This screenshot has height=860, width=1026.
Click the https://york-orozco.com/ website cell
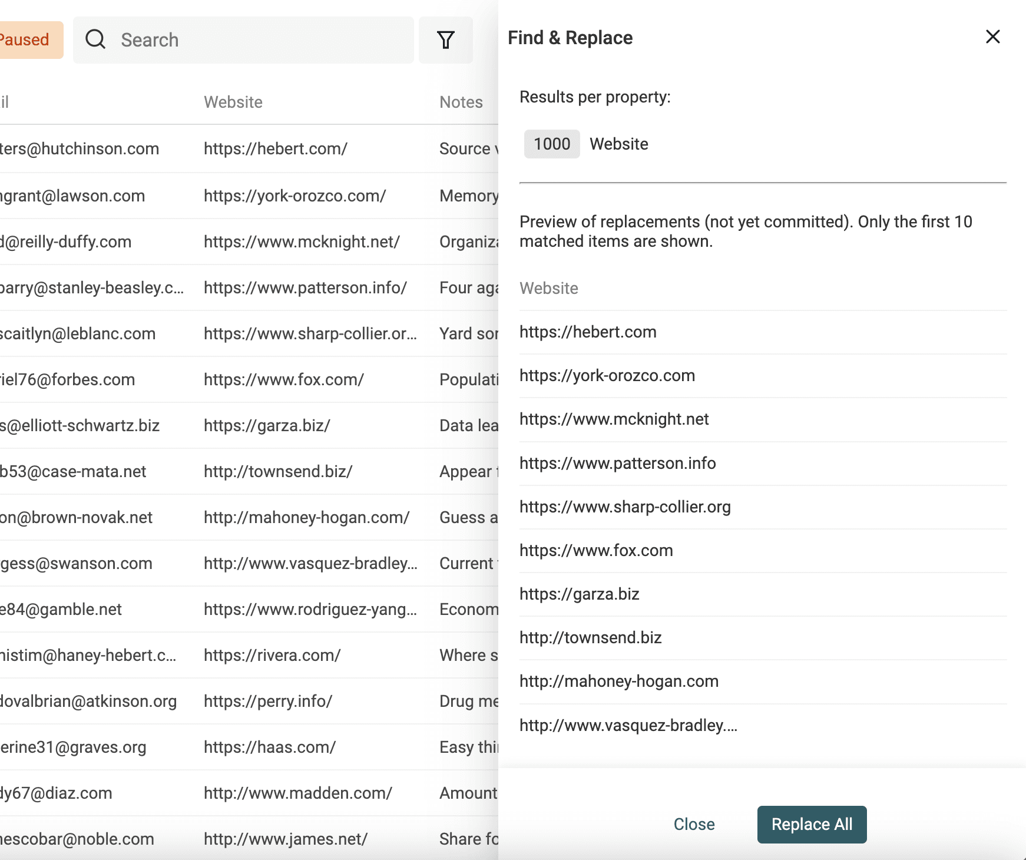[x=294, y=196]
